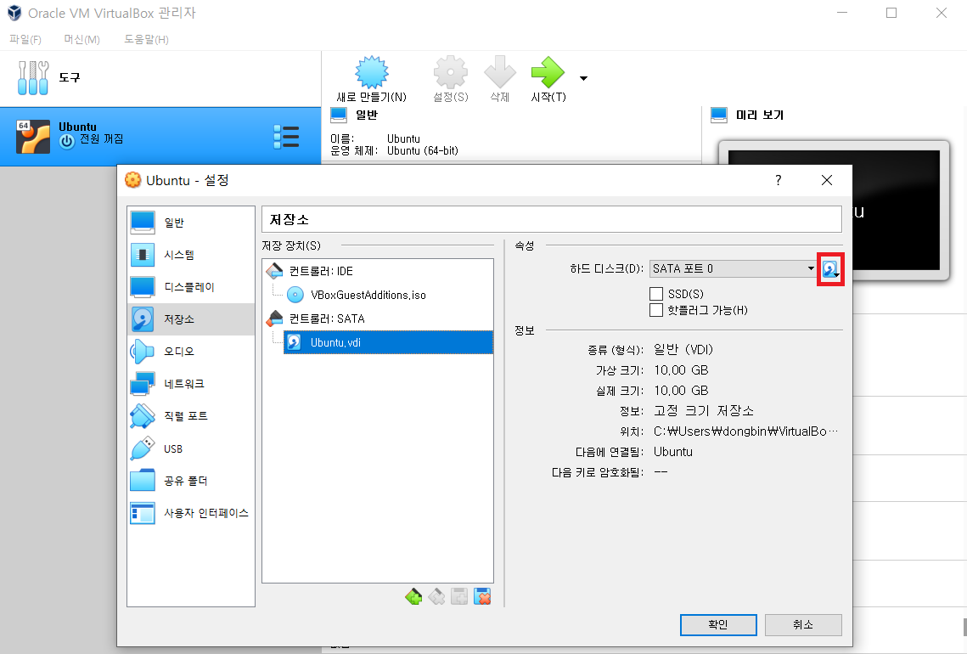This screenshot has height=654, width=967.
Task: Open the 공유 폴더 (Shared Folders) category
Action: [x=191, y=481]
